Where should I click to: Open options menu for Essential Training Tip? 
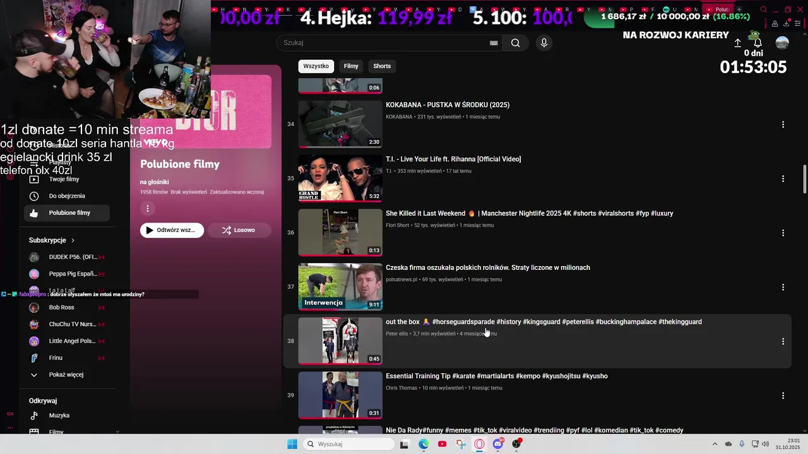783,395
